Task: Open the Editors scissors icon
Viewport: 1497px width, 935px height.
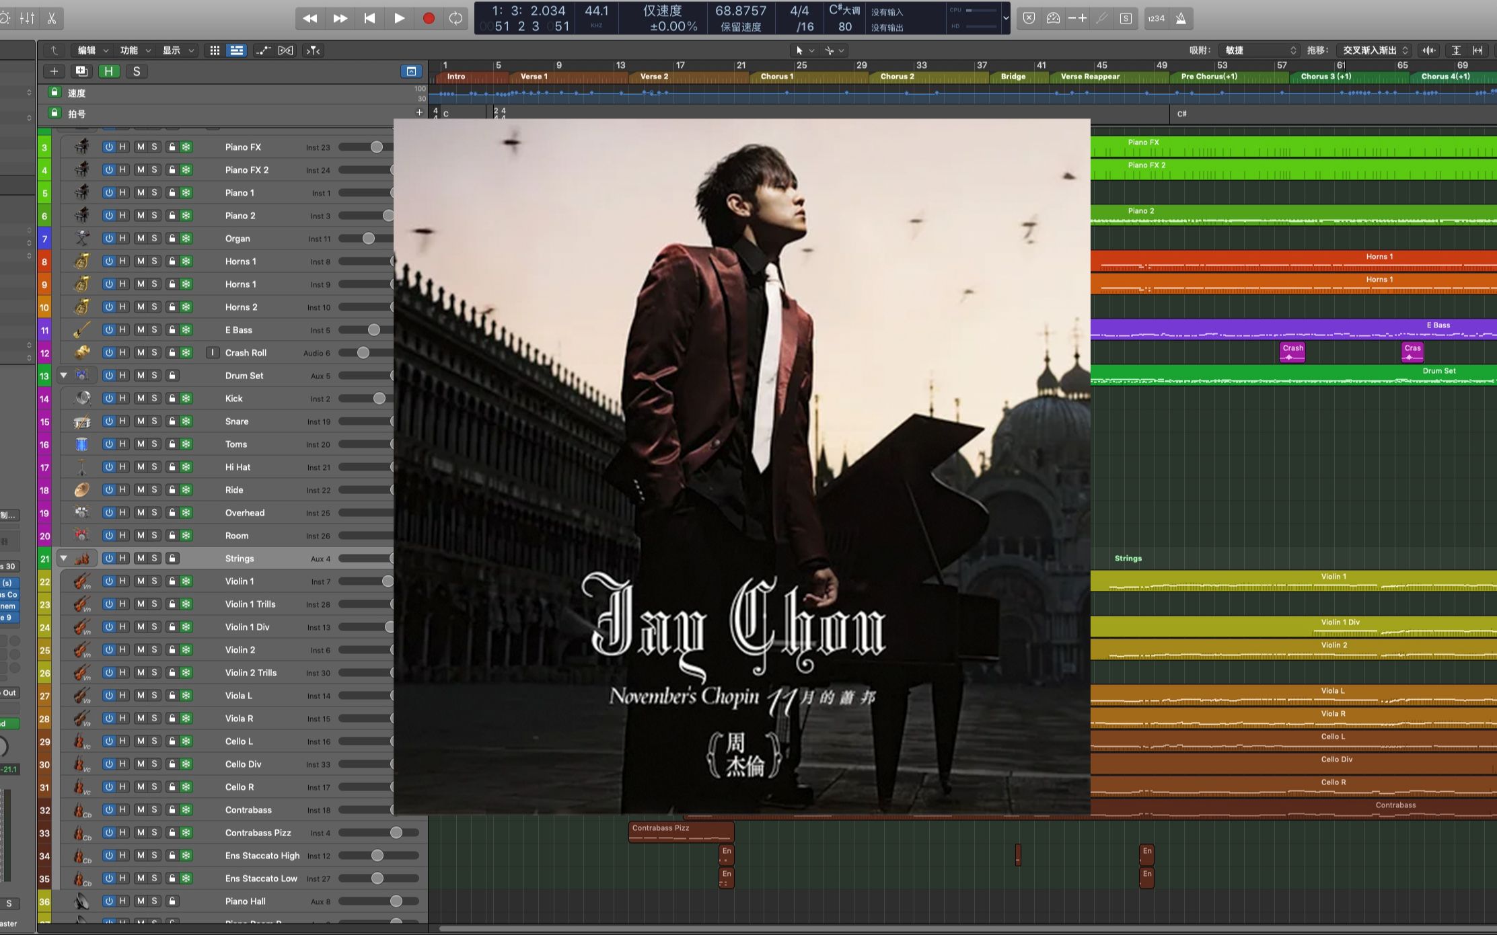Action: pyautogui.click(x=52, y=18)
